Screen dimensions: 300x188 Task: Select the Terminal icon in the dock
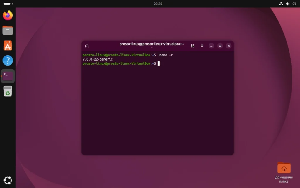point(8,76)
